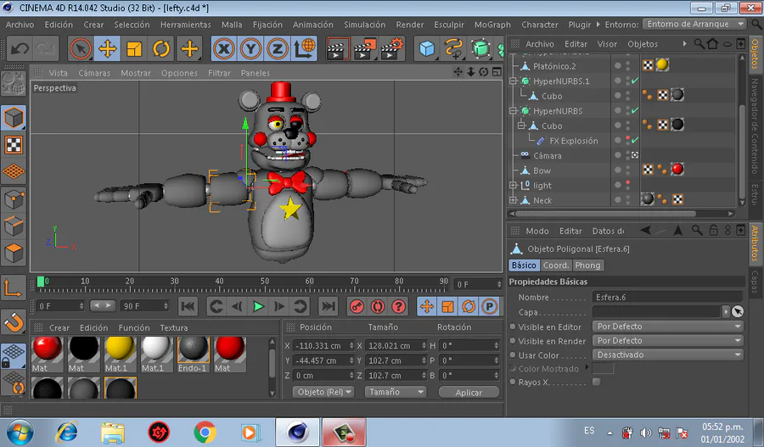The height and width of the screenshot is (447, 764).
Task: Expand the light object tree node
Action: click(x=513, y=186)
